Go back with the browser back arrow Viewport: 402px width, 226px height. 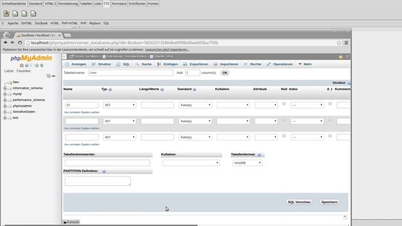(x=6, y=43)
